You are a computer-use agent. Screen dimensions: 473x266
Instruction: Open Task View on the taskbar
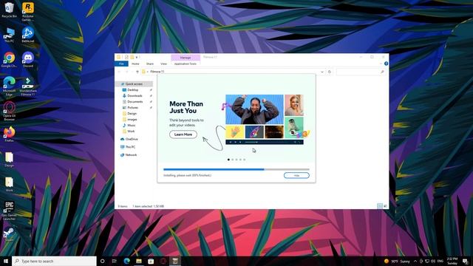tap(115, 261)
